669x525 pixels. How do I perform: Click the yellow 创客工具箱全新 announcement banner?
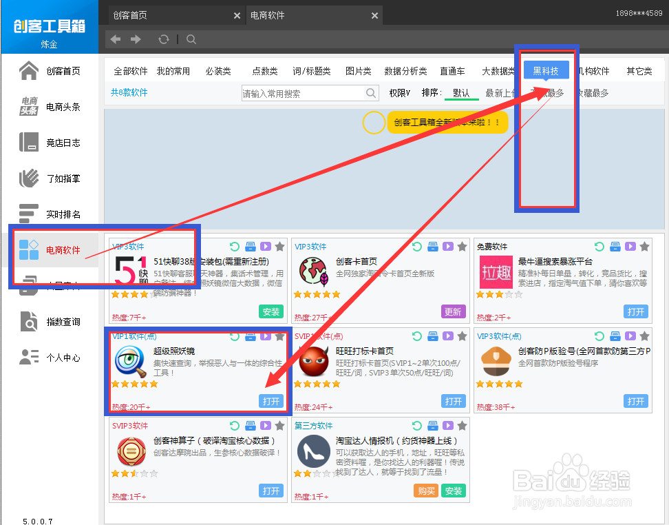pos(447,123)
